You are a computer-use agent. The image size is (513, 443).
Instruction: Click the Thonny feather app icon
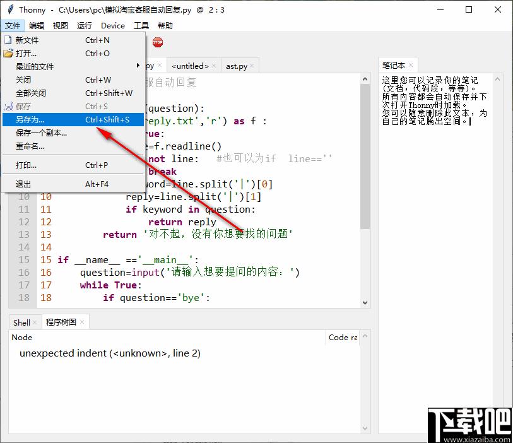11,9
